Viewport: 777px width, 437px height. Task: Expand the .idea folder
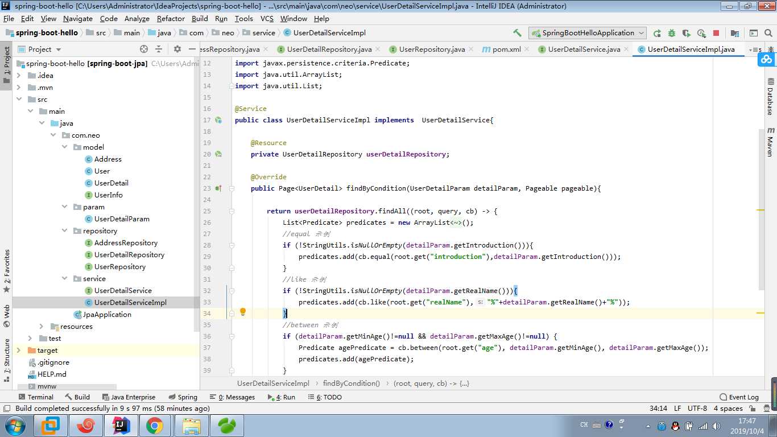coord(18,76)
